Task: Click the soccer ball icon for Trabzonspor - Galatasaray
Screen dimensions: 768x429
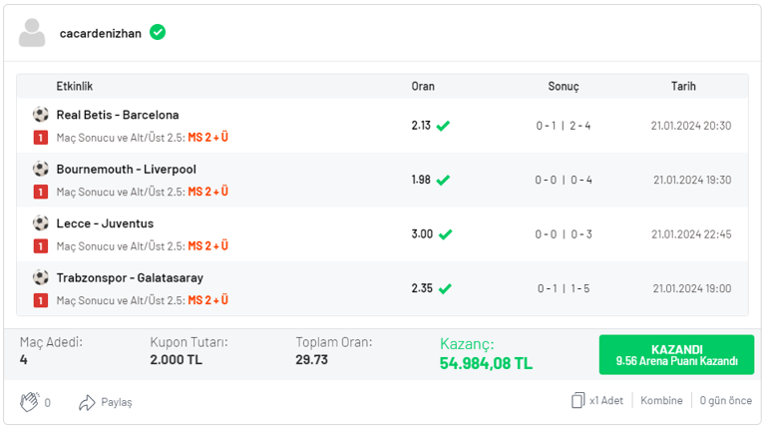Action: click(x=41, y=277)
